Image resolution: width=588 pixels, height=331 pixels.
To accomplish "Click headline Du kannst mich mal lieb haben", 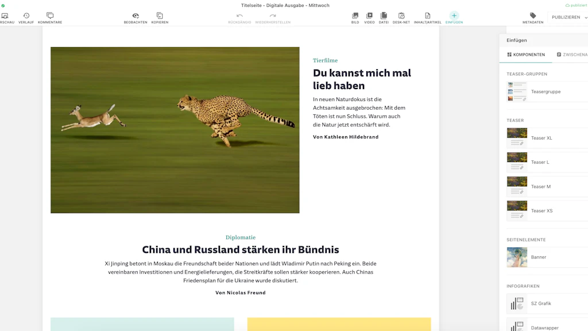I will pyautogui.click(x=362, y=79).
